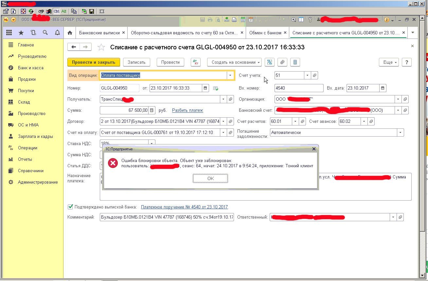Viewport: 428px width, 281px height.
Task: Expand the Счет на оплату dropdown
Action: 223,132
